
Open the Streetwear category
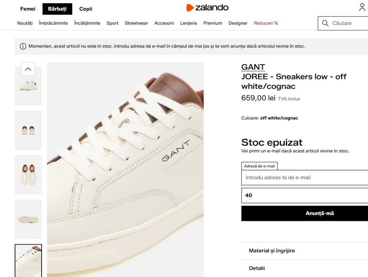pyautogui.click(x=136, y=23)
